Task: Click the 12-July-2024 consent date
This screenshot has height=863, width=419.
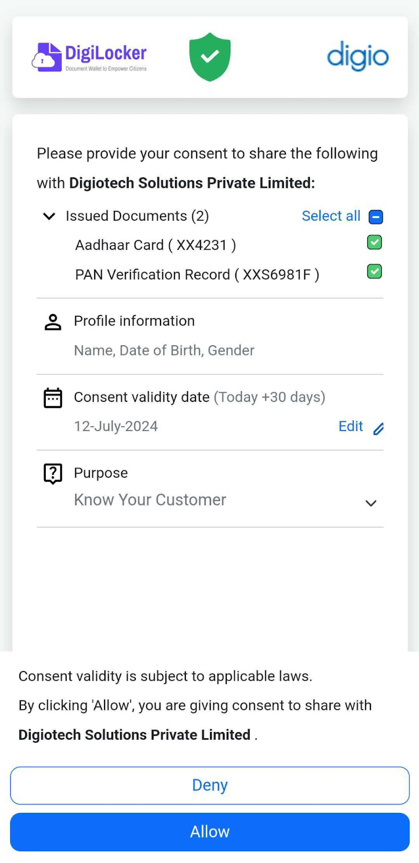Action: tap(116, 427)
